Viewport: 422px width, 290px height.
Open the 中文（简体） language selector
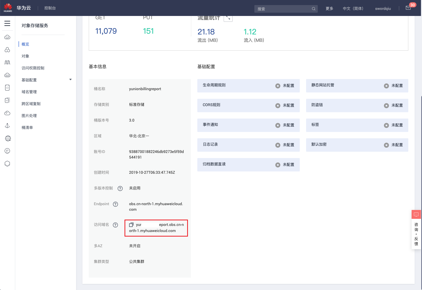point(353,9)
